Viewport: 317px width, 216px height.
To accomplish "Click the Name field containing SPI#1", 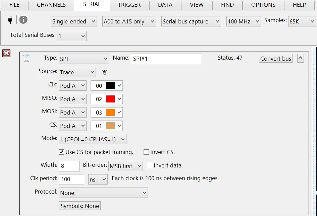I will [x=166, y=59].
